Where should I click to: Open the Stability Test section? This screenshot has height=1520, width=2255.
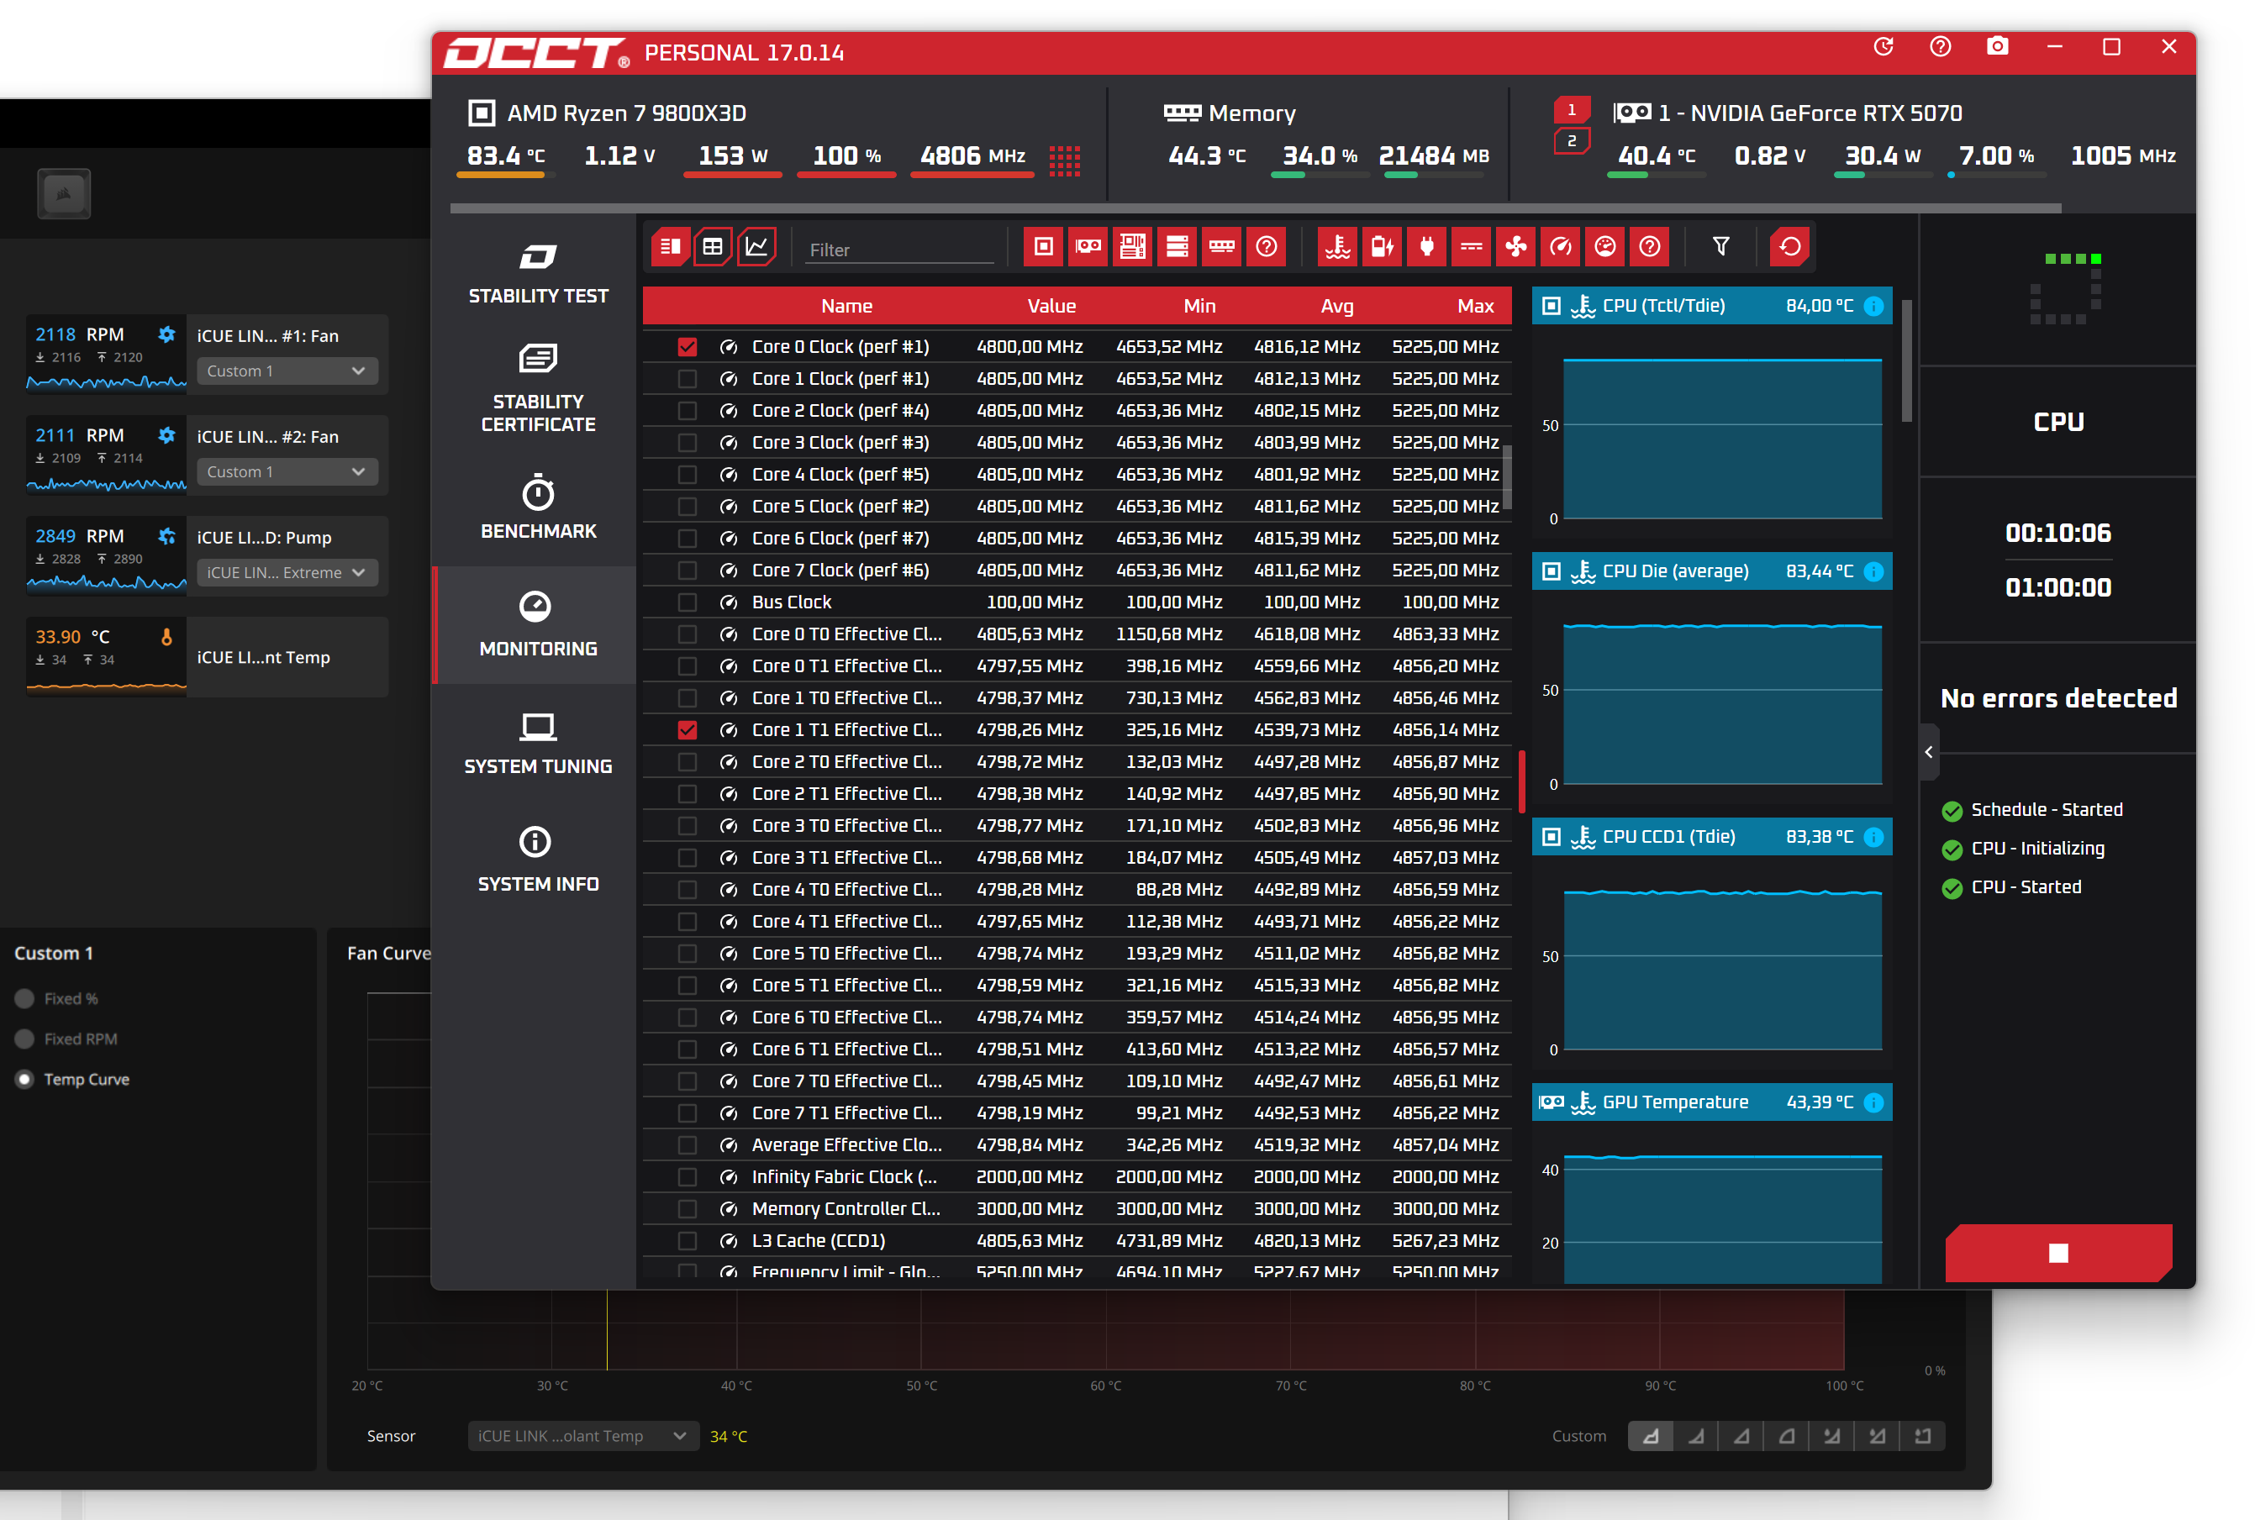pos(538,273)
